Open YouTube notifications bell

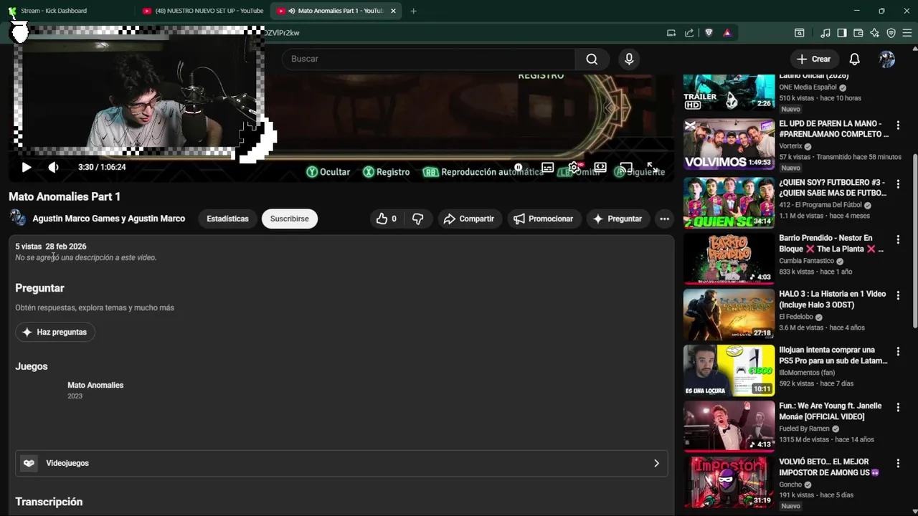click(855, 59)
